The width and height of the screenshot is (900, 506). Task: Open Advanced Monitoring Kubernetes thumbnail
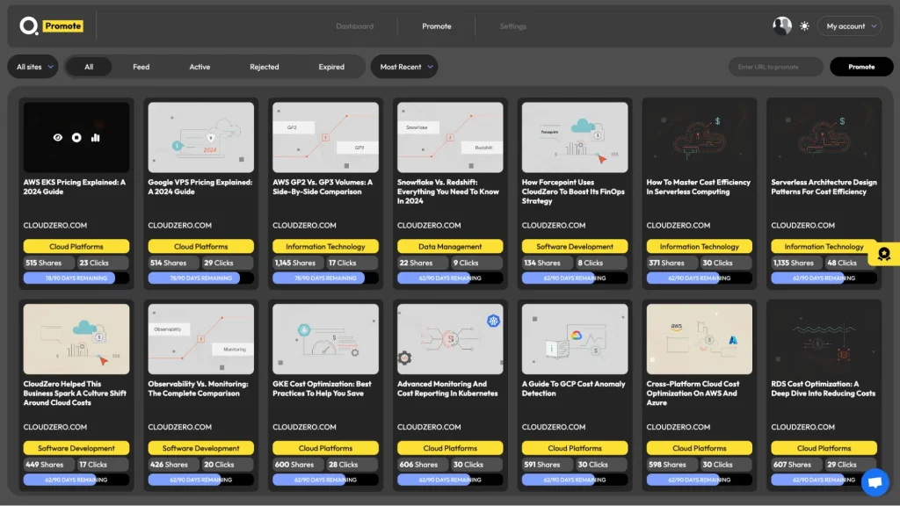click(450, 339)
